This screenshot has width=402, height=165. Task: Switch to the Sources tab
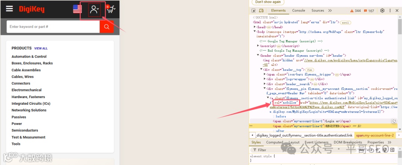(318, 10)
